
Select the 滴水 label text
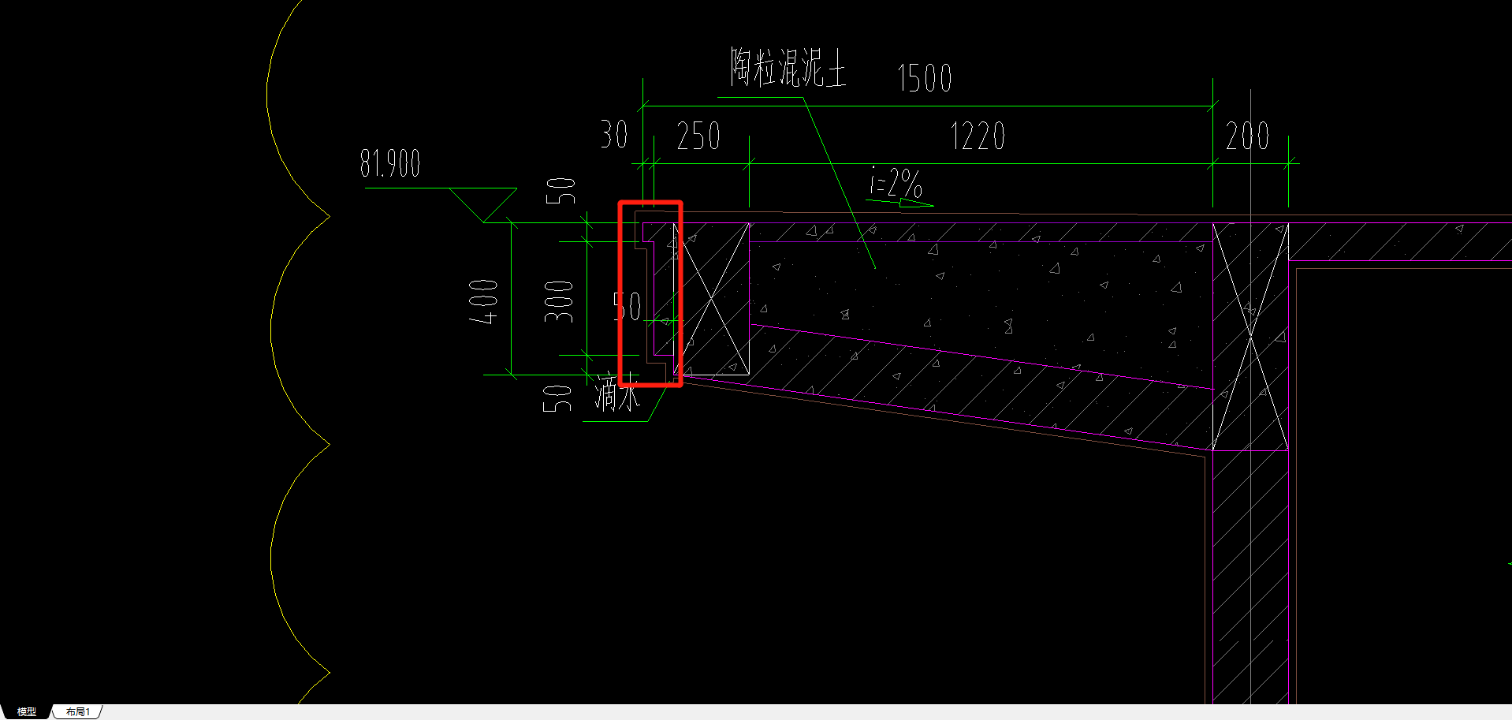617,393
